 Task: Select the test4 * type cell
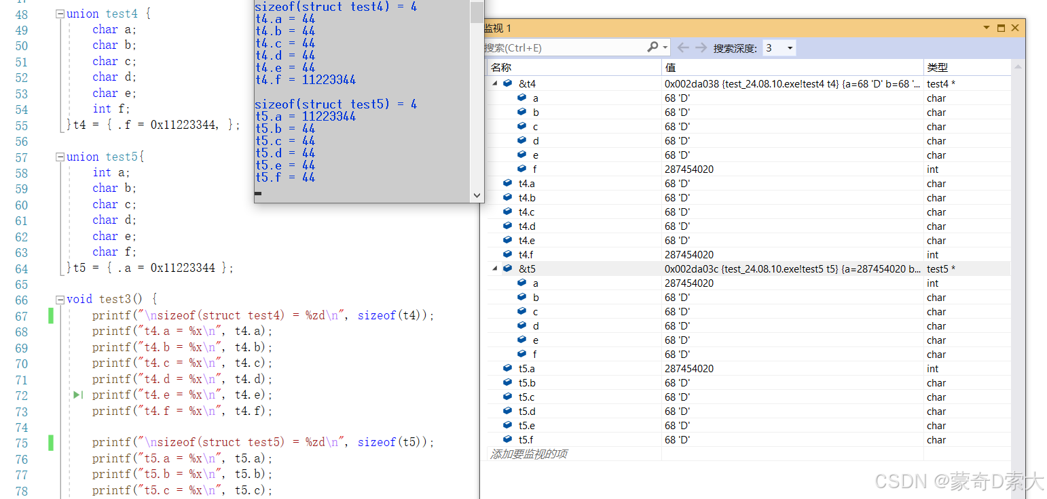[x=941, y=84]
